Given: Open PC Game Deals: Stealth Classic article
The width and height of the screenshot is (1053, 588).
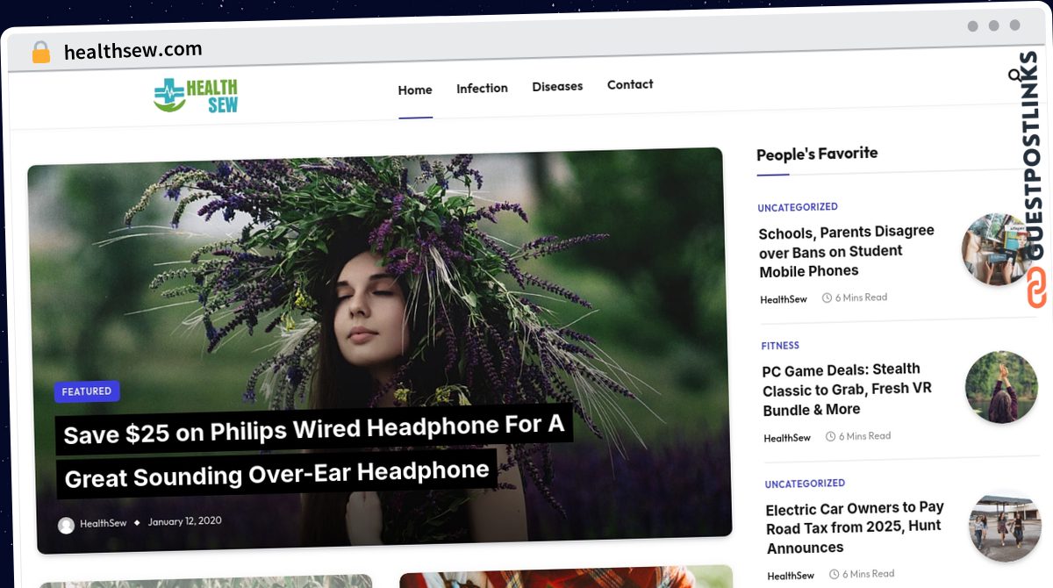Looking at the screenshot, I should [848, 389].
